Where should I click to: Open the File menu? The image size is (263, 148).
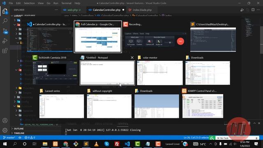pyautogui.click(x=11, y=3)
